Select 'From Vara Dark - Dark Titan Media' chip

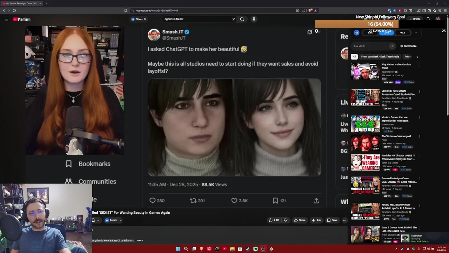(380, 57)
